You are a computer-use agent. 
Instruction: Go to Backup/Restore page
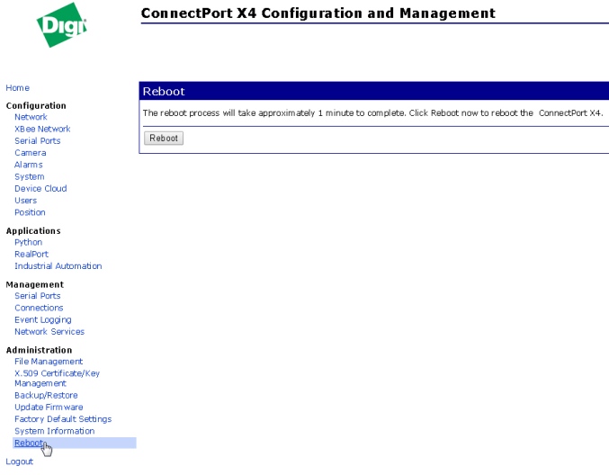(46, 395)
